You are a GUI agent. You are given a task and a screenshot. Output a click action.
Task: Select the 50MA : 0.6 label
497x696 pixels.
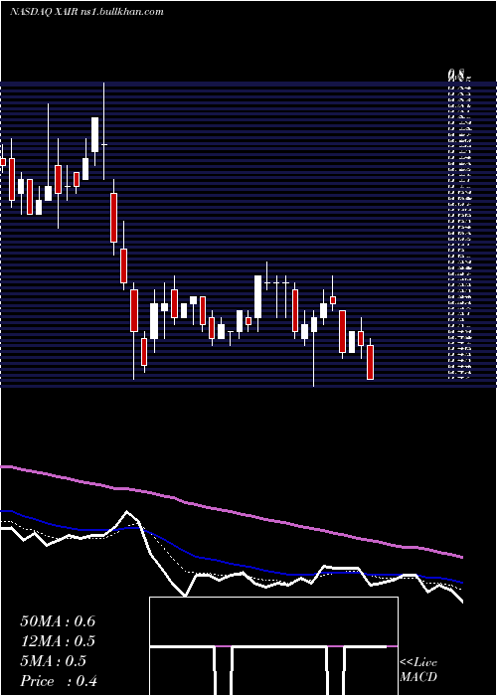(x=58, y=621)
